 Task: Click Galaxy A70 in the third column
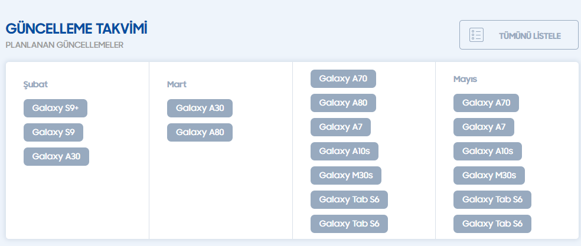tap(343, 78)
